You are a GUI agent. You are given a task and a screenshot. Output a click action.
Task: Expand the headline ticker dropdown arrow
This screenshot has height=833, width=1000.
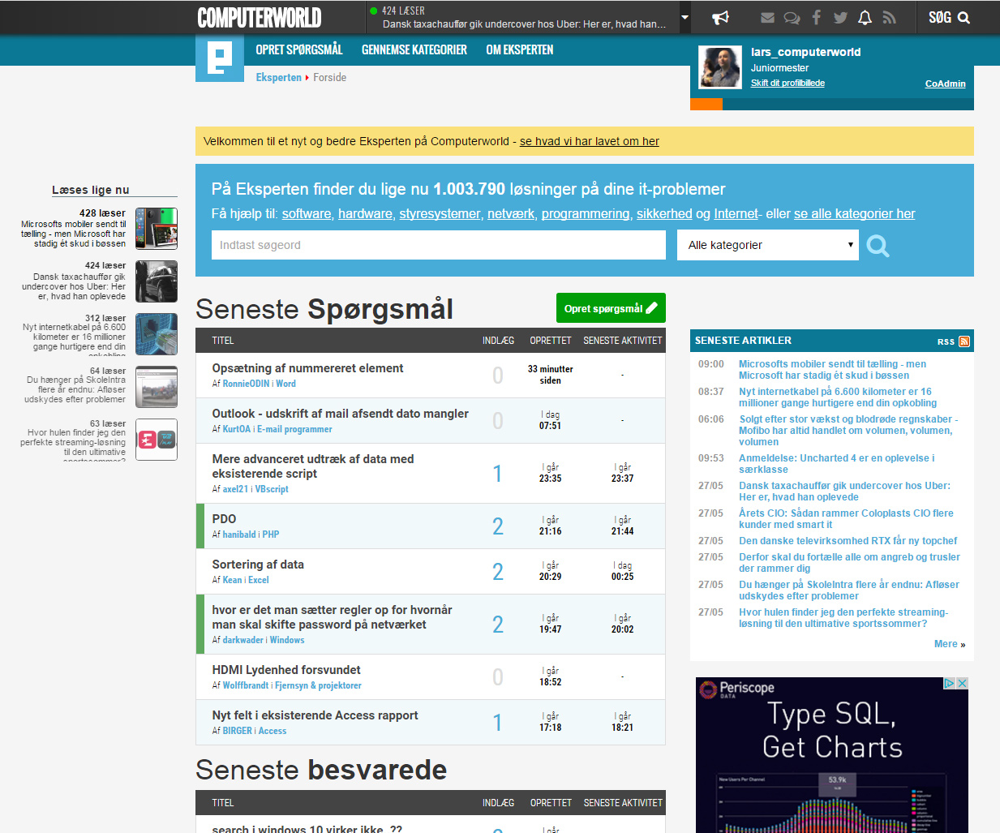(x=685, y=17)
